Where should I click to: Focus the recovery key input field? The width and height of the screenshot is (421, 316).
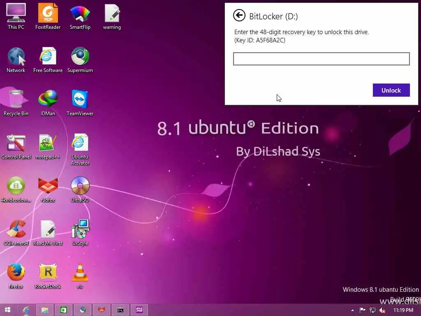[322, 59]
